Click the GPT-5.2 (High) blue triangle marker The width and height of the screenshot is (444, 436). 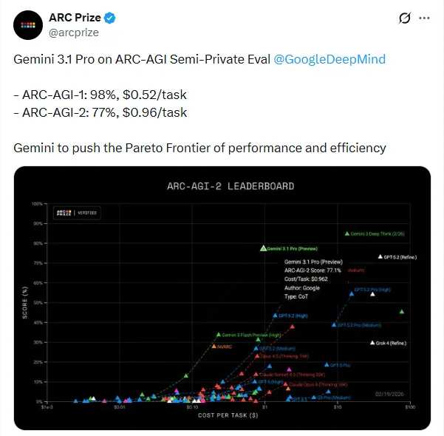275,316
